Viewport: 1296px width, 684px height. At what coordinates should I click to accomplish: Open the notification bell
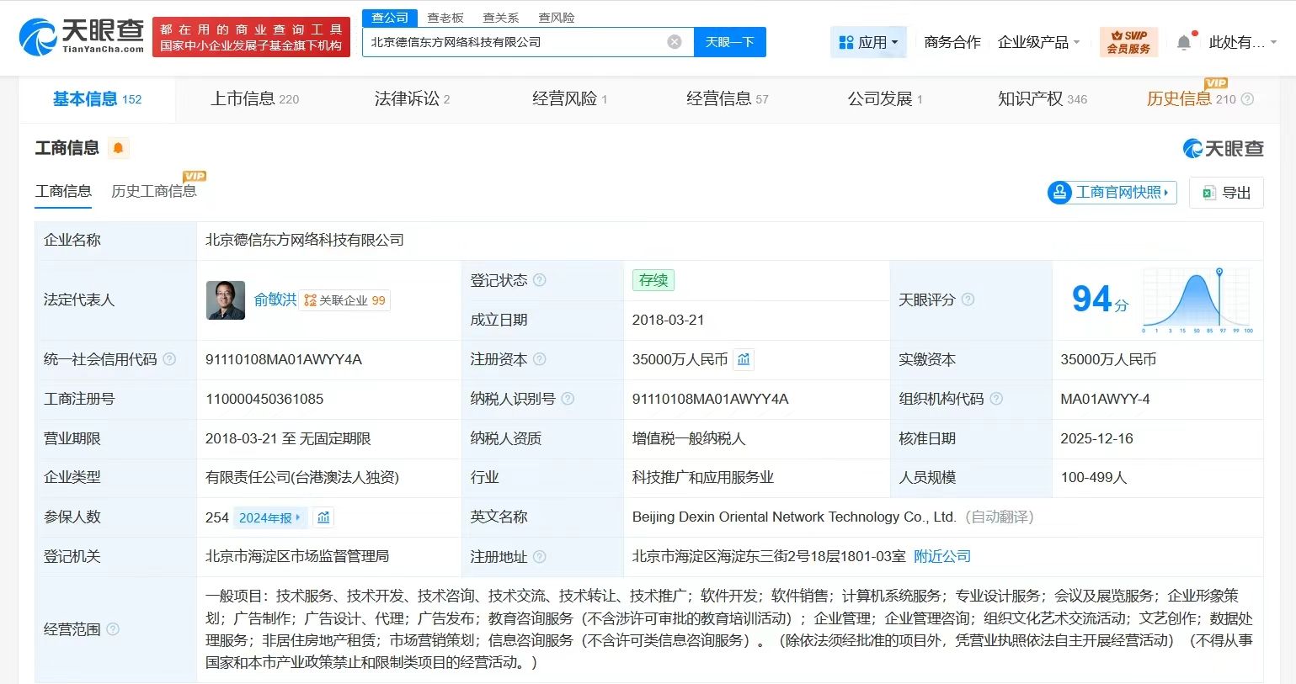[x=1184, y=42]
